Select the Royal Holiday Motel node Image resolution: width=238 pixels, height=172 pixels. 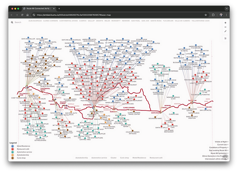coord(42,37)
